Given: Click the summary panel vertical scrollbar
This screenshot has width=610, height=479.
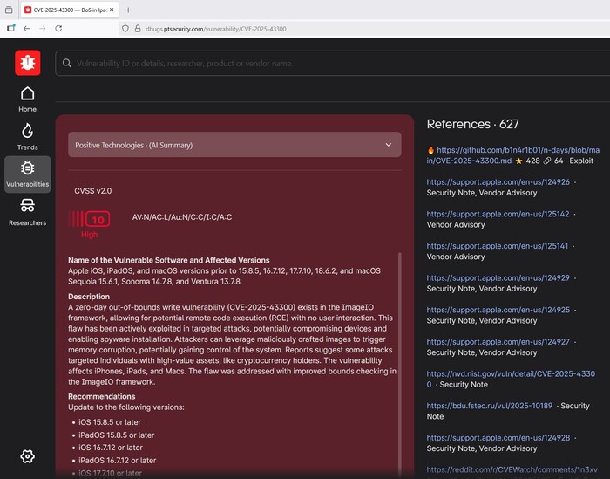Looking at the screenshot, I should pyautogui.click(x=401, y=349).
